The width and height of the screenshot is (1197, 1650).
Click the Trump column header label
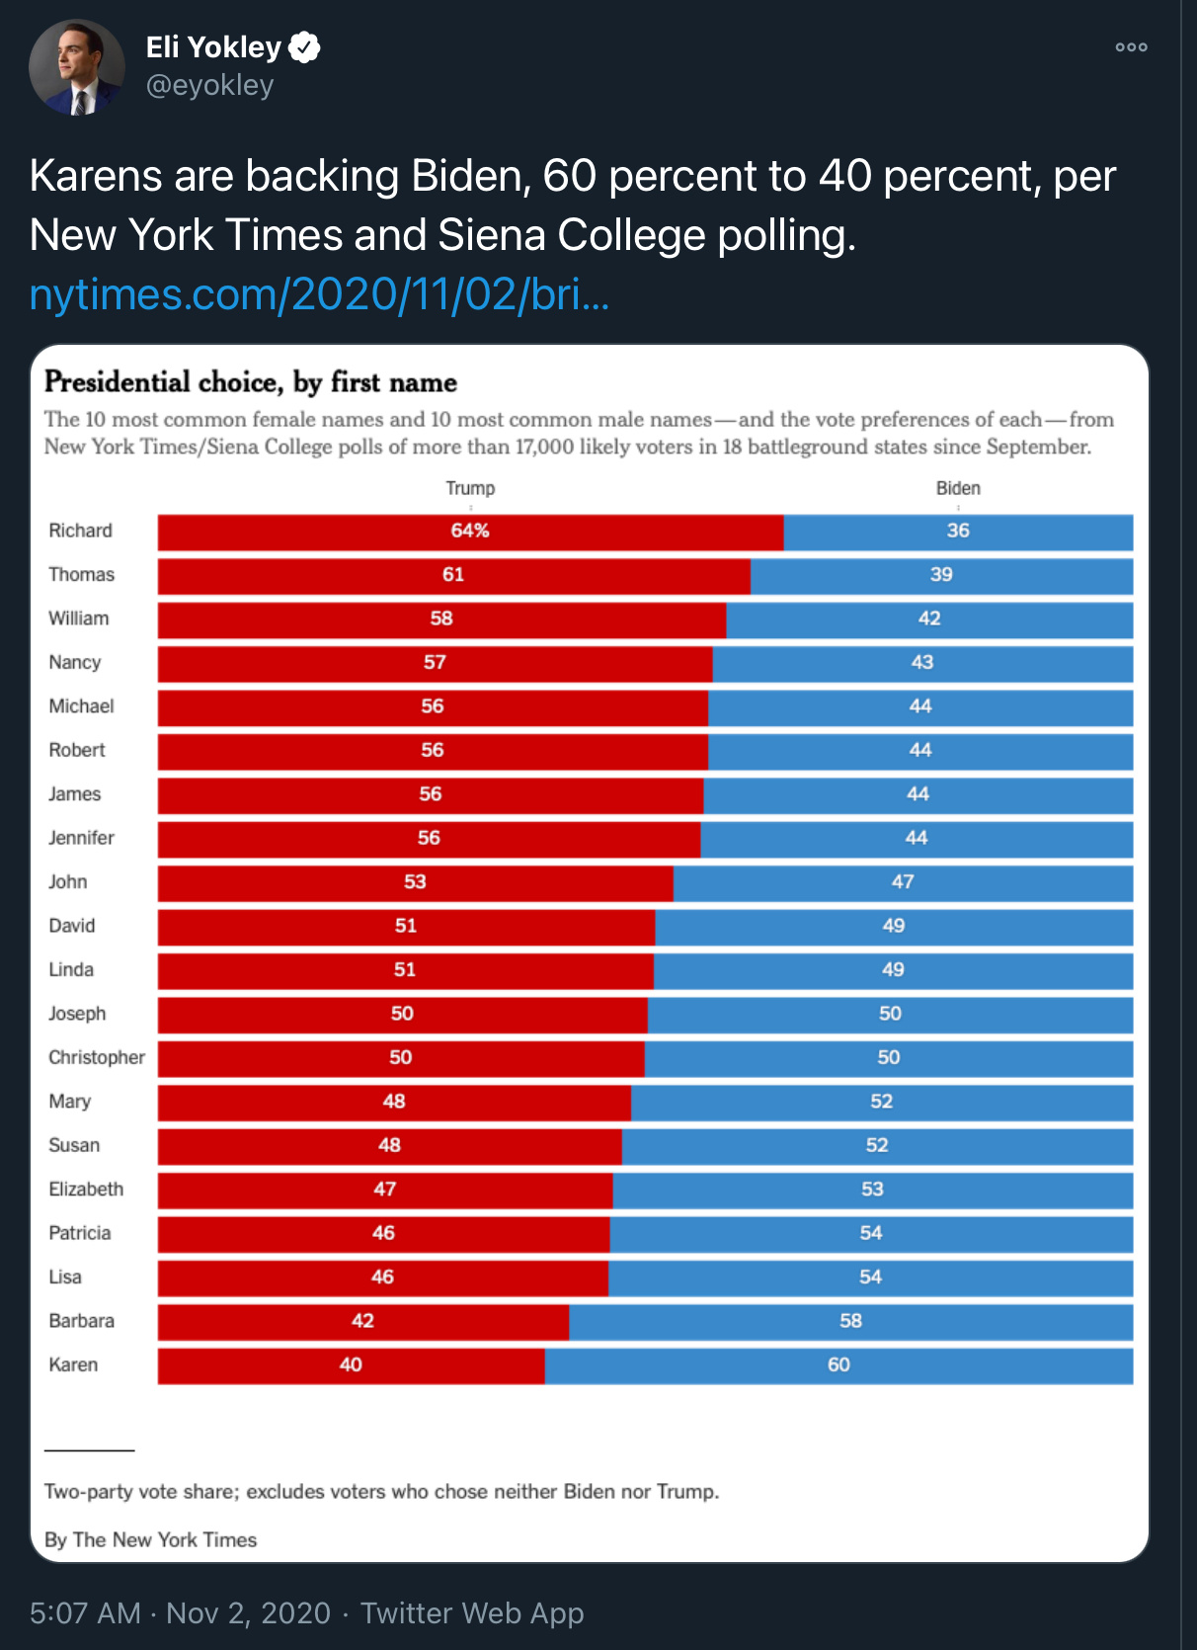[470, 488]
